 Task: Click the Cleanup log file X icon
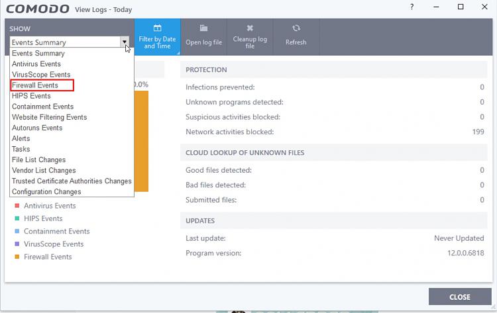pyautogui.click(x=250, y=28)
